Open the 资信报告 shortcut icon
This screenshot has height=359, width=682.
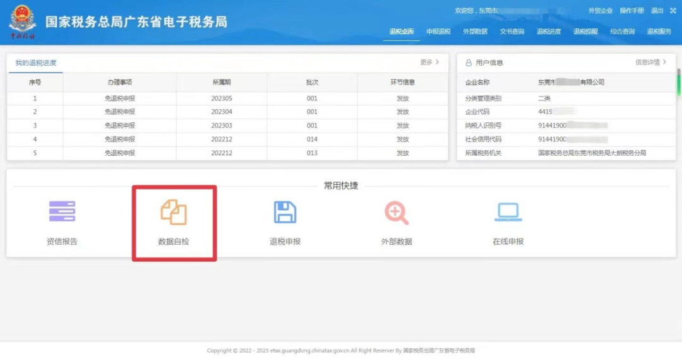(x=62, y=211)
